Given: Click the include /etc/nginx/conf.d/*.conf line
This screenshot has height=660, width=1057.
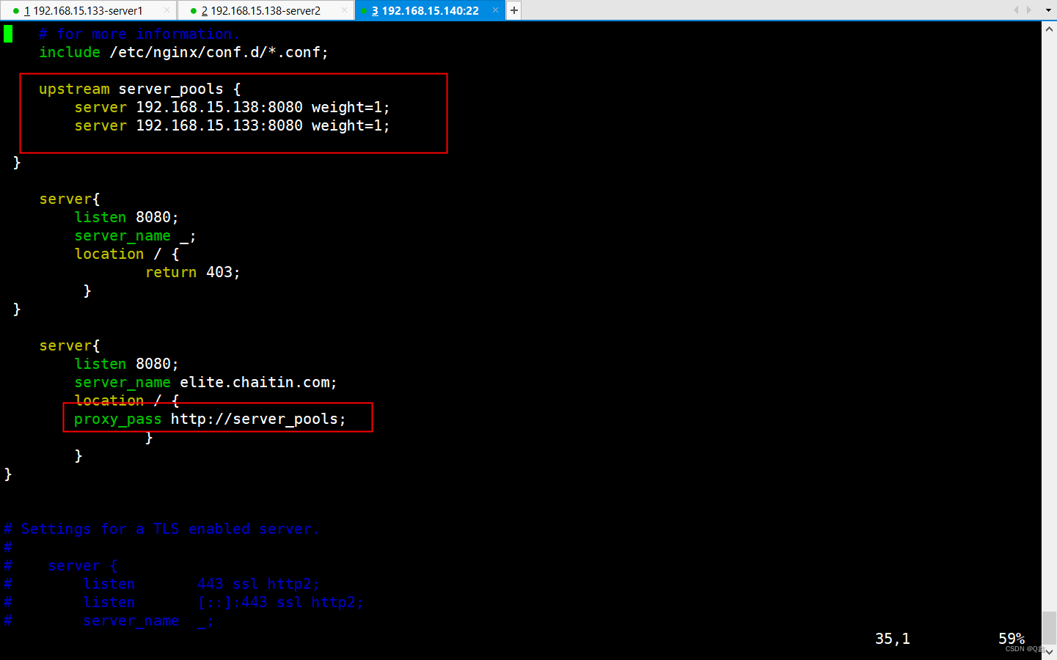Looking at the screenshot, I should tap(184, 52).
